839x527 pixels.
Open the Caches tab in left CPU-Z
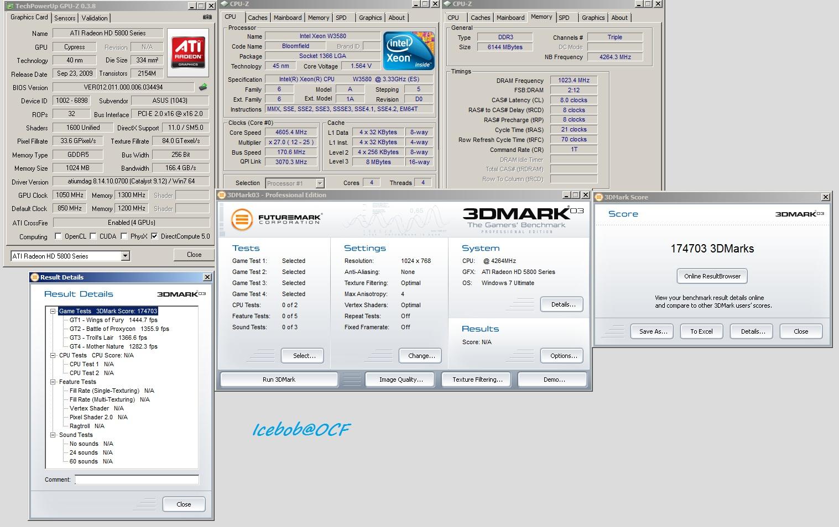pos(257,18)
